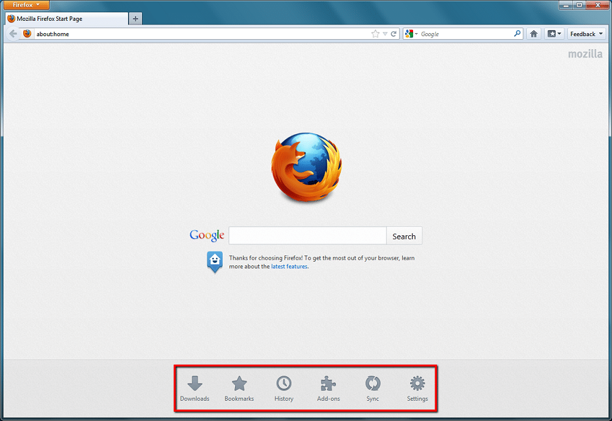Viewport: 612px width, 421px height.
Task: Choose search engine via Google icon dropdown
Action: click(x=411, y=34)
